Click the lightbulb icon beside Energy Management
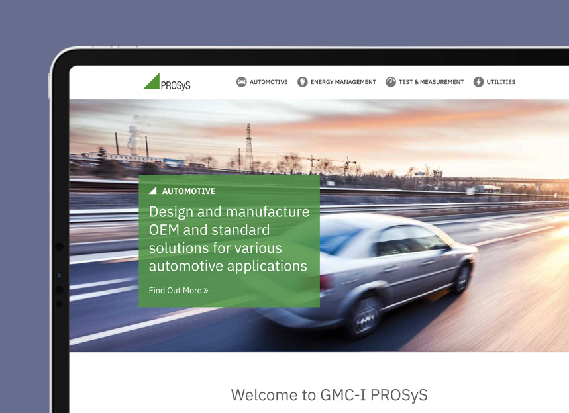Screen dimensions: 569x413 [x=302, y=82]
